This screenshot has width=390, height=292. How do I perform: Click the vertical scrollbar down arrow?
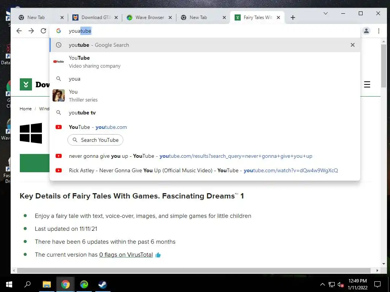click(384, 264)
